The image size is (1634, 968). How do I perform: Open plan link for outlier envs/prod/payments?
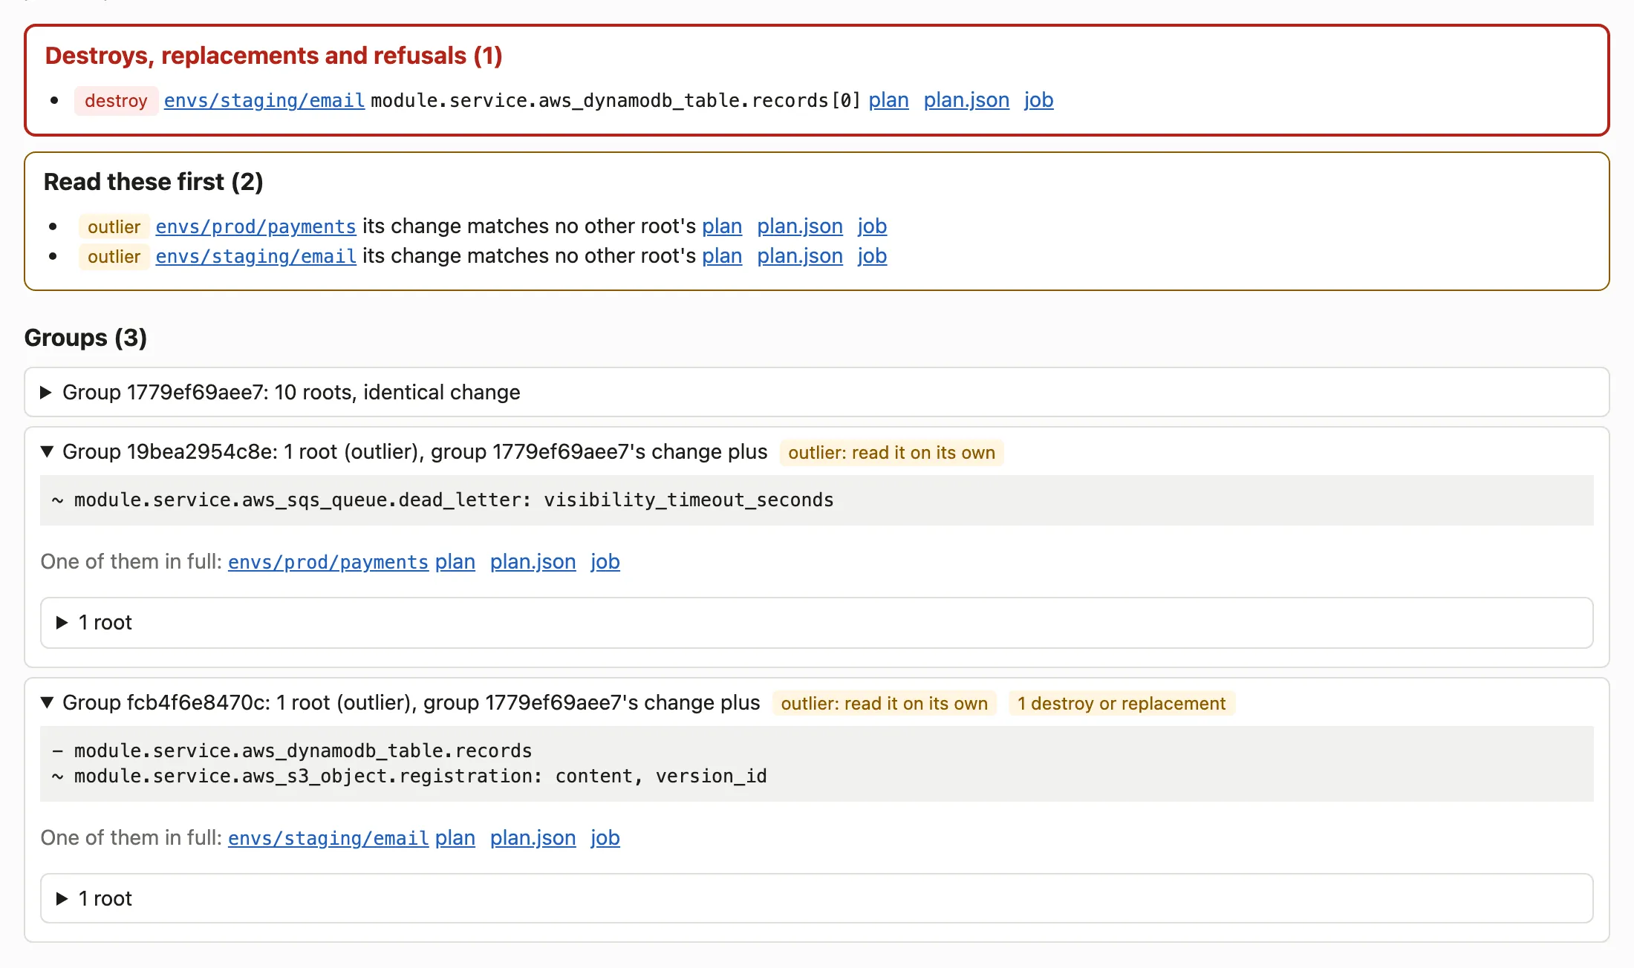pyautogui.click(x=722, y=226)
